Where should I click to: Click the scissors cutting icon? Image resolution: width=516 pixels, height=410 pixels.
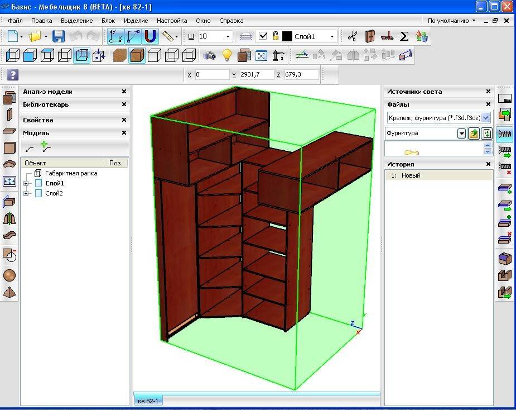(x=353, y=36)
